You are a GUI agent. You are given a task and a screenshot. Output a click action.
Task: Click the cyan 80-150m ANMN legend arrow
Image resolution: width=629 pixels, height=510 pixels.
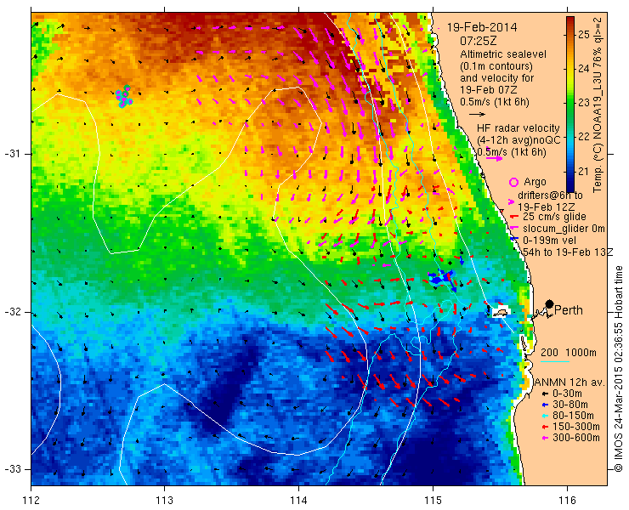point(544,416)
